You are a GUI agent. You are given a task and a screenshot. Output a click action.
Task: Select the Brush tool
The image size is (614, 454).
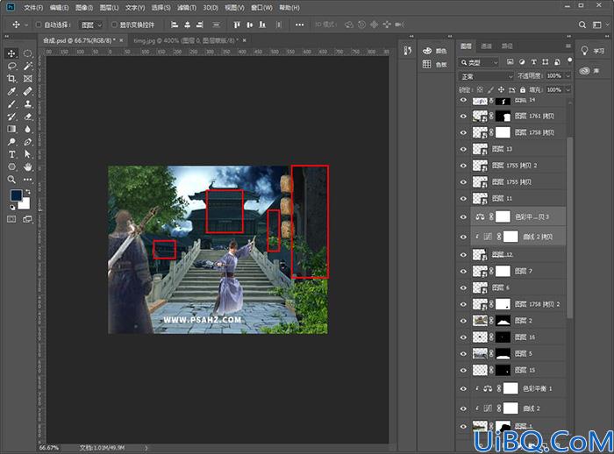pos(11,104)
